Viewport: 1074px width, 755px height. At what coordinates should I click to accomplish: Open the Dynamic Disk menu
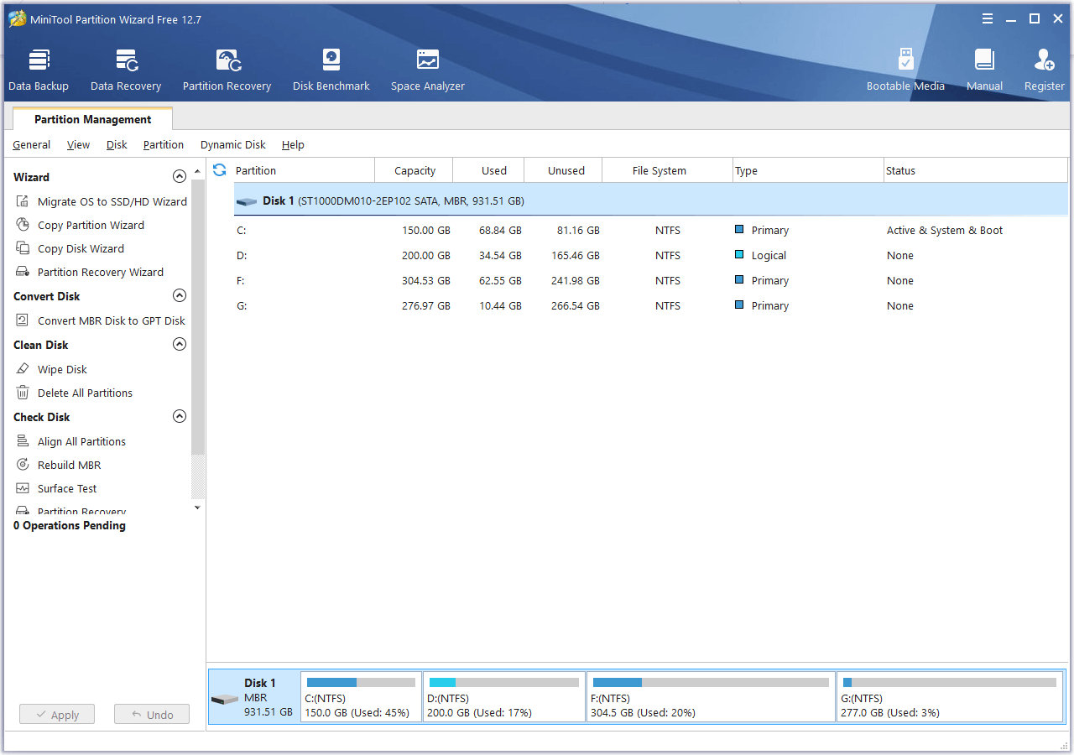point(233,144)
